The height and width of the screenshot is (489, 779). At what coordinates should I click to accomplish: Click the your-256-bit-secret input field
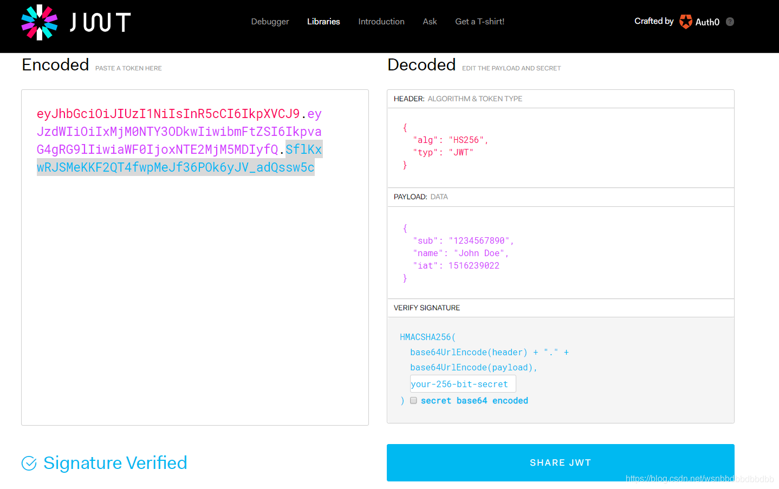pos(463,384)
